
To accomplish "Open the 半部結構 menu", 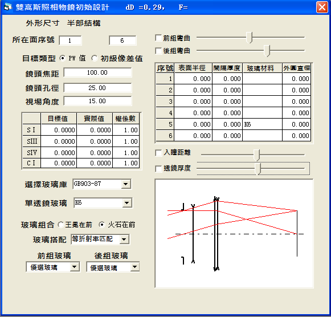I will [x=84, y=23].
